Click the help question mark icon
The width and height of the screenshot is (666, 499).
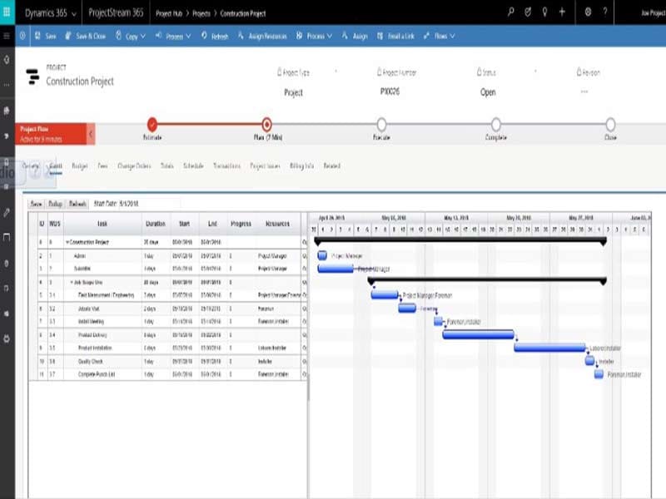605,12
